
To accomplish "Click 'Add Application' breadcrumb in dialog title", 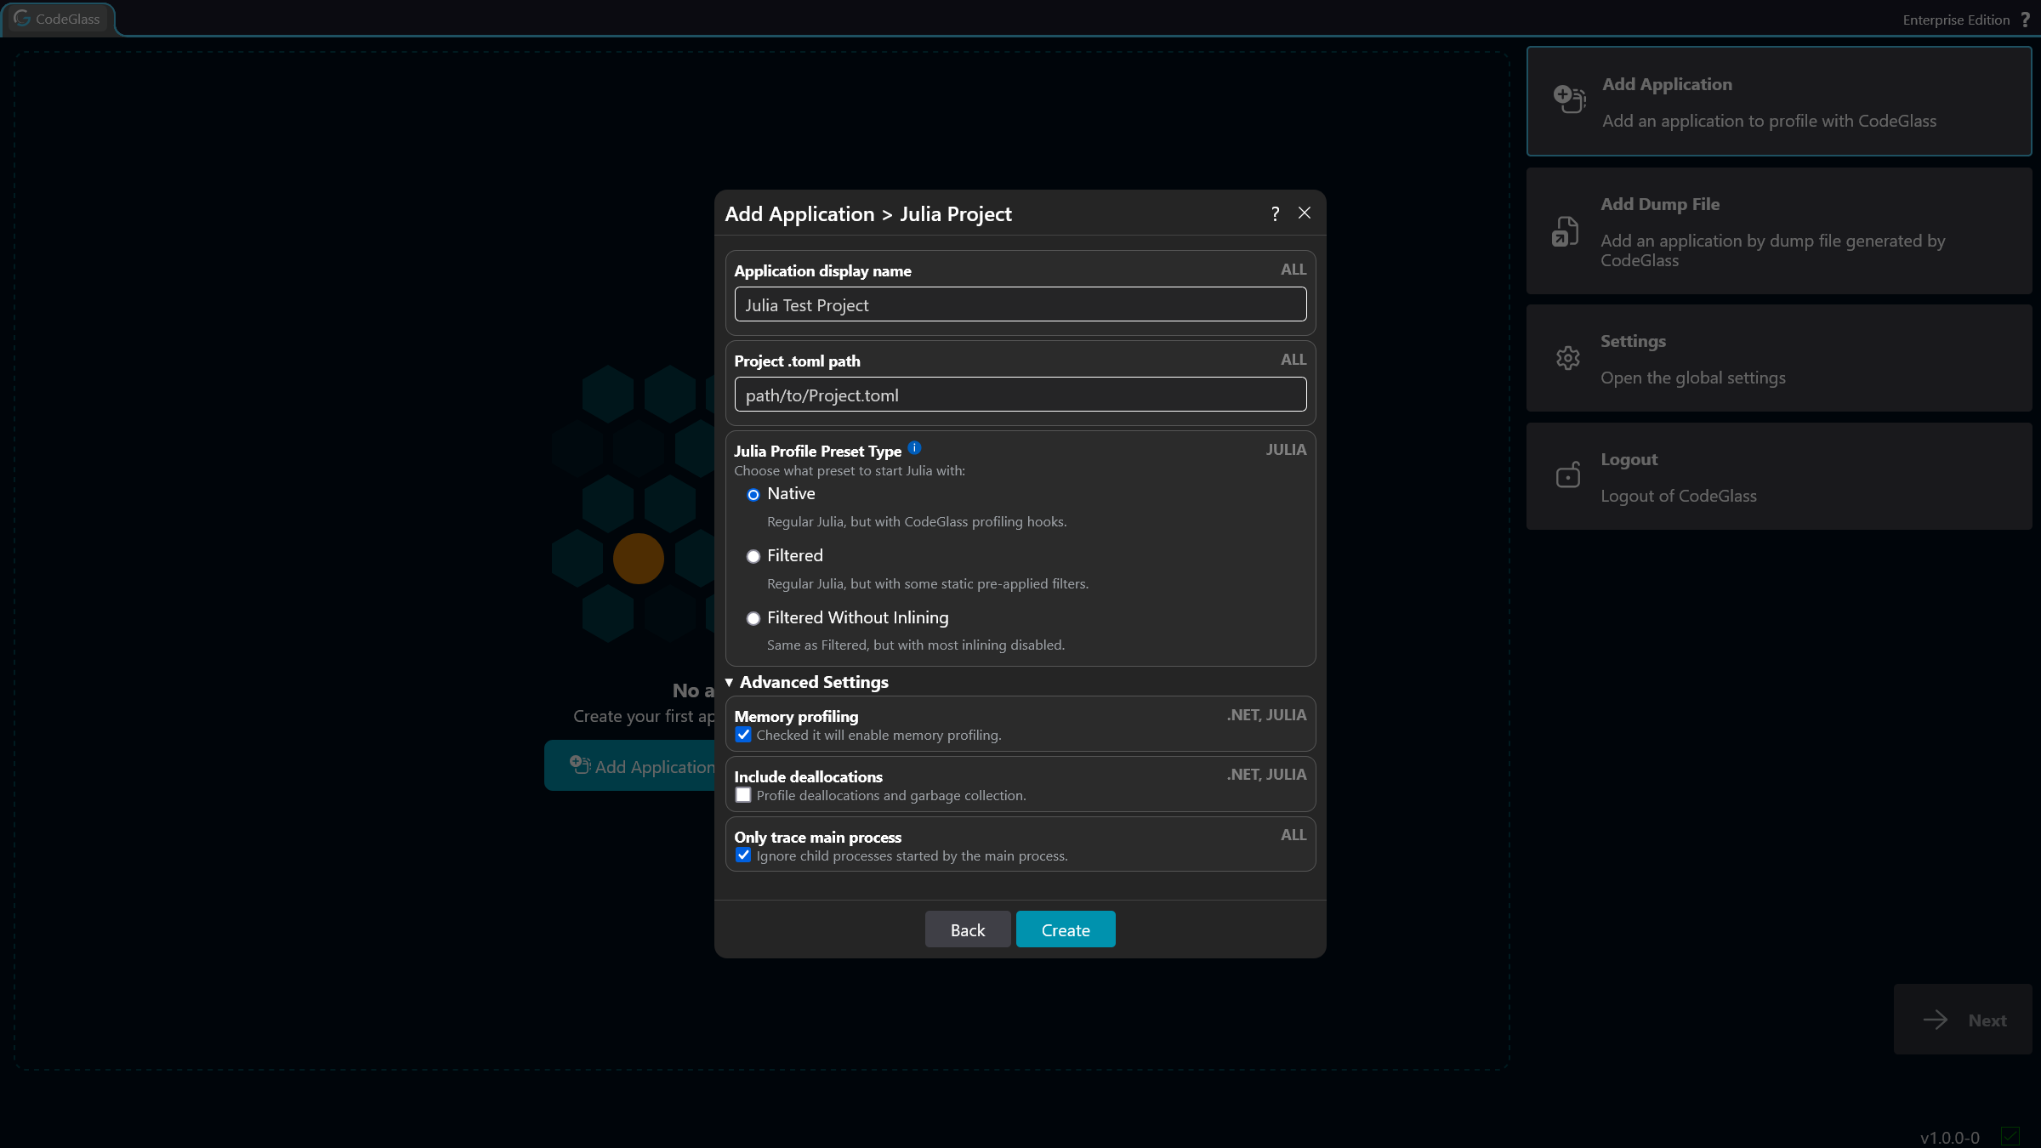I will (799, 214).
